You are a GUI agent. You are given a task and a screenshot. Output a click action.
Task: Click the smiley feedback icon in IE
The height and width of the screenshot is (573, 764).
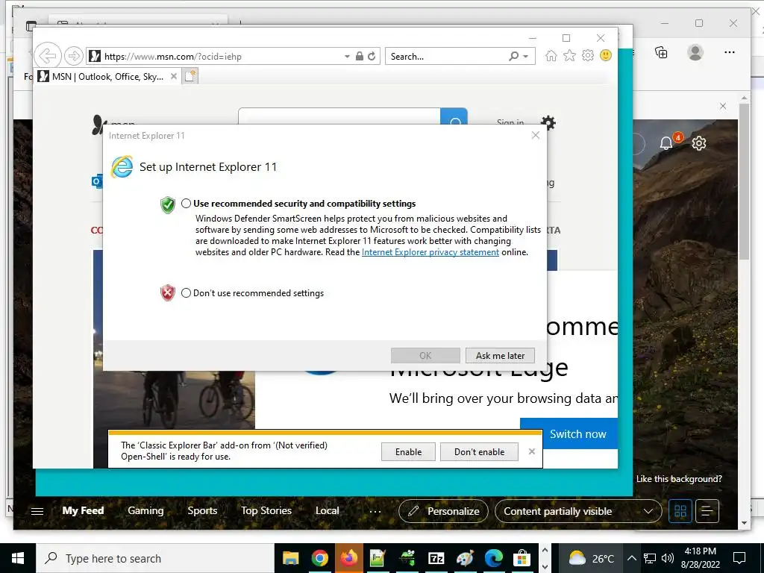pos(606,55)
